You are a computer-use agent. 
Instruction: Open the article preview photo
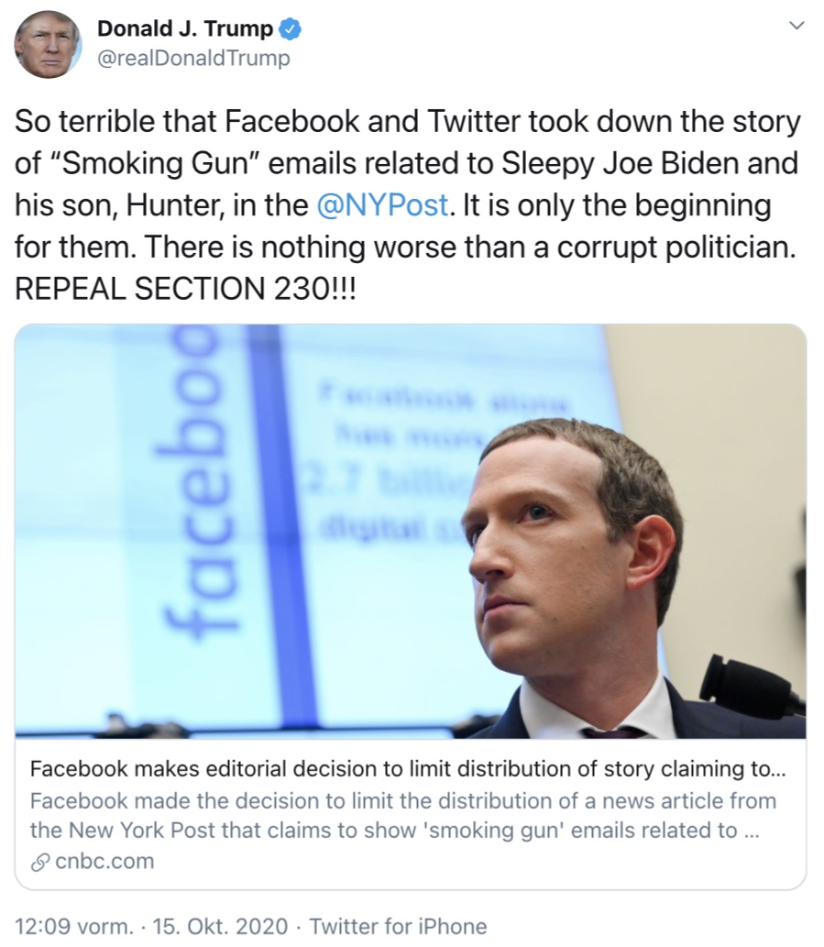pos(411,532)
